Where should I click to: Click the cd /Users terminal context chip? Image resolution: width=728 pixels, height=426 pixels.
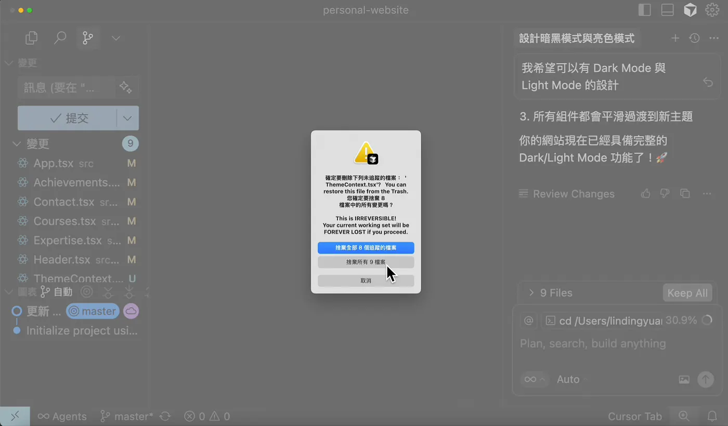(602, 321)
